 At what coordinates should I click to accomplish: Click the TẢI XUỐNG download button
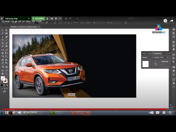click(x=38, y=19)
